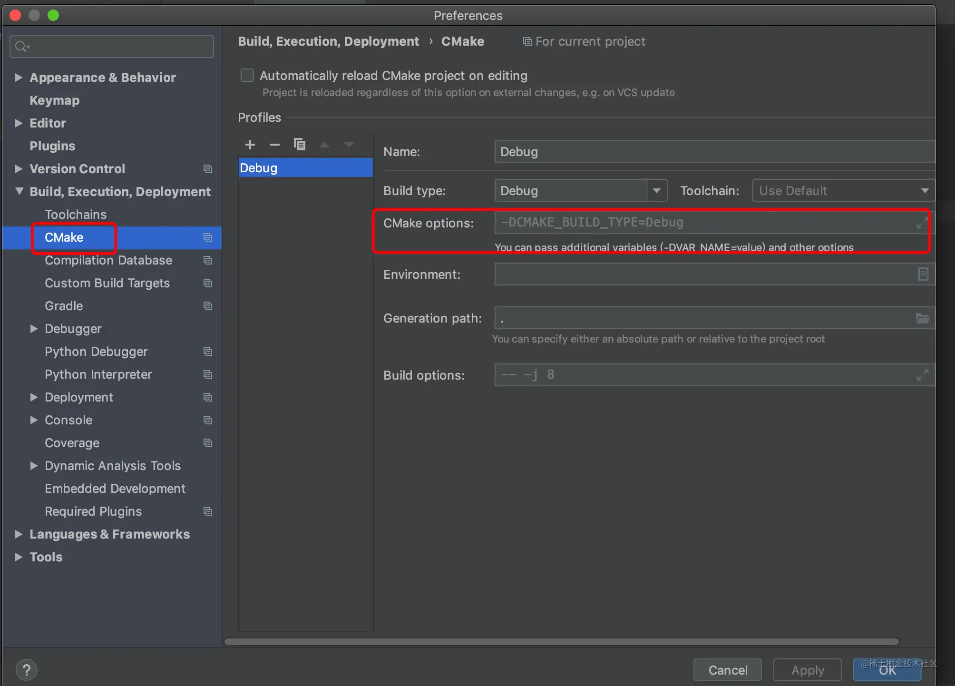The width and height of the screenshot is (955, 686).
Task: Expand Languages & Frameworks section
Action: 19,534
